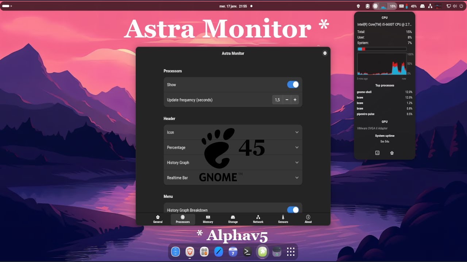Open the text editor pen app in dock
Image resolution: width=467 pixels, height=262 pixels.
(219, 251)
